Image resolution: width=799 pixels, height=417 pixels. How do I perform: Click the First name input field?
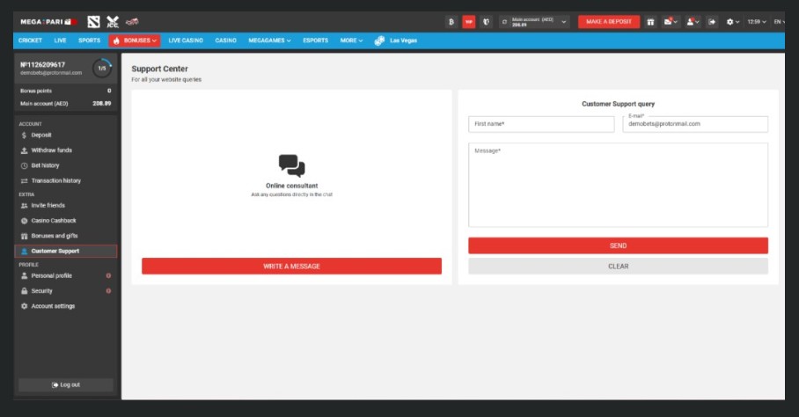(541, 124)
